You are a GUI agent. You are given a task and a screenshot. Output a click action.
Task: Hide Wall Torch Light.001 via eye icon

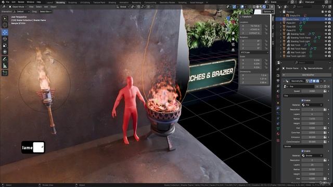[326, 56]
